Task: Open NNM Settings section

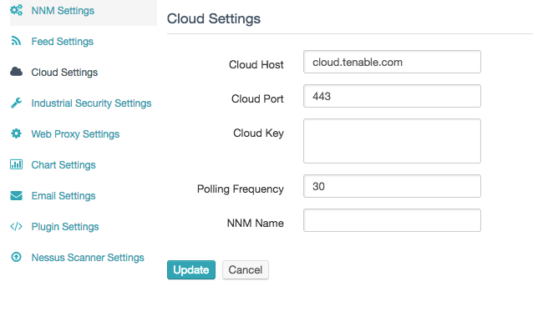Action: 63,11
